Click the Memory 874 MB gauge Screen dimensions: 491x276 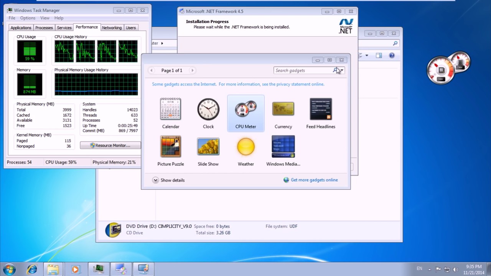click(30, 84)
